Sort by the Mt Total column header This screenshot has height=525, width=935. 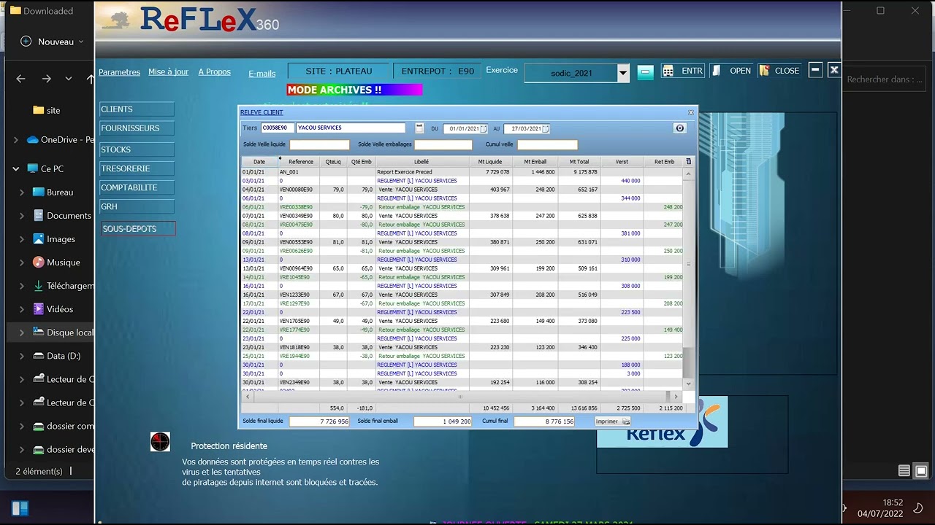pos(579,161)
